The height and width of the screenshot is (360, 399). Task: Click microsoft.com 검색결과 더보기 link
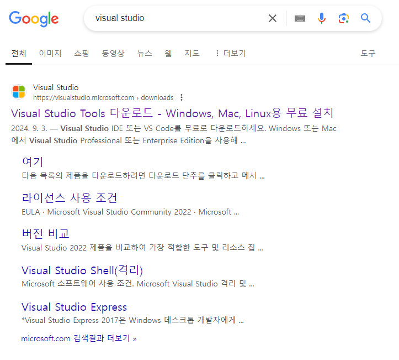[x=79, y=338]
